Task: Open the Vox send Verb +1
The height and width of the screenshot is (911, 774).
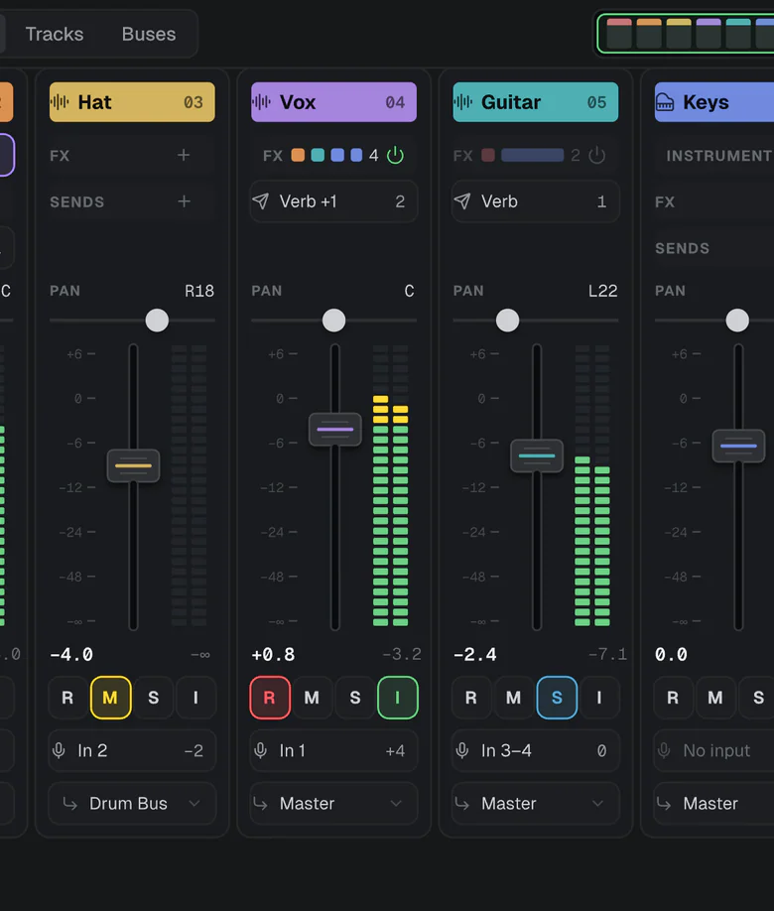Action: [333, 201]
